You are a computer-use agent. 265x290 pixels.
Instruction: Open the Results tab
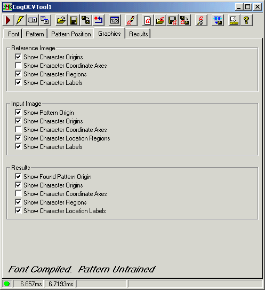point(138,34)
